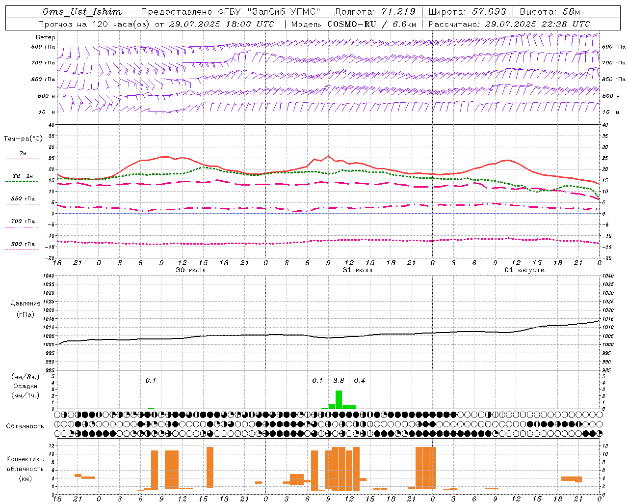Click the "850 гПа" temperature legend entry
628x503 pixels.
tap(23, 199)
